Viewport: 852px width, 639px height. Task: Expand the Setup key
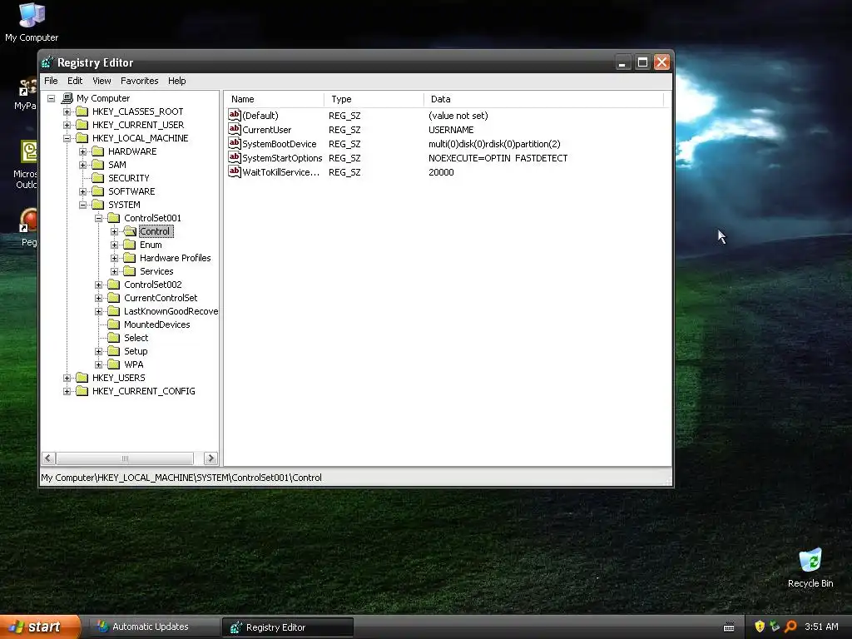[x=98, y=351]
